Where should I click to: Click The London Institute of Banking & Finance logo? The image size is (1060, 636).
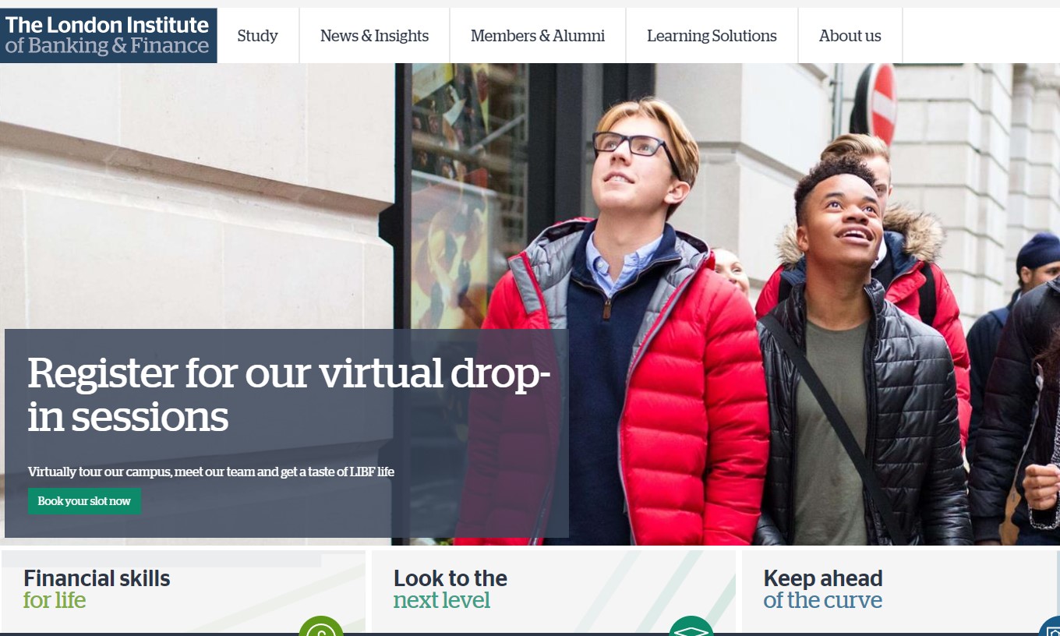click(108, 36)
